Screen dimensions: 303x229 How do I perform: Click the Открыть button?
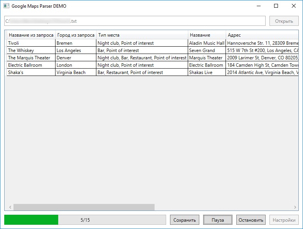[x=284, y=21]
